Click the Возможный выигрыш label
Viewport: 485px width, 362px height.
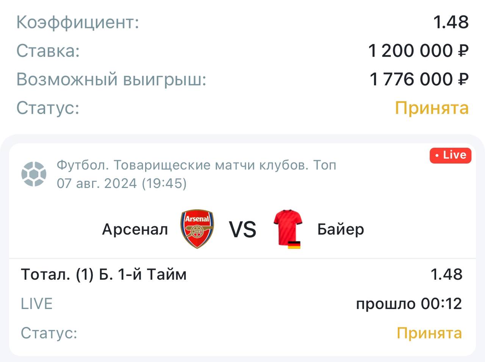[x=111, y=79]
